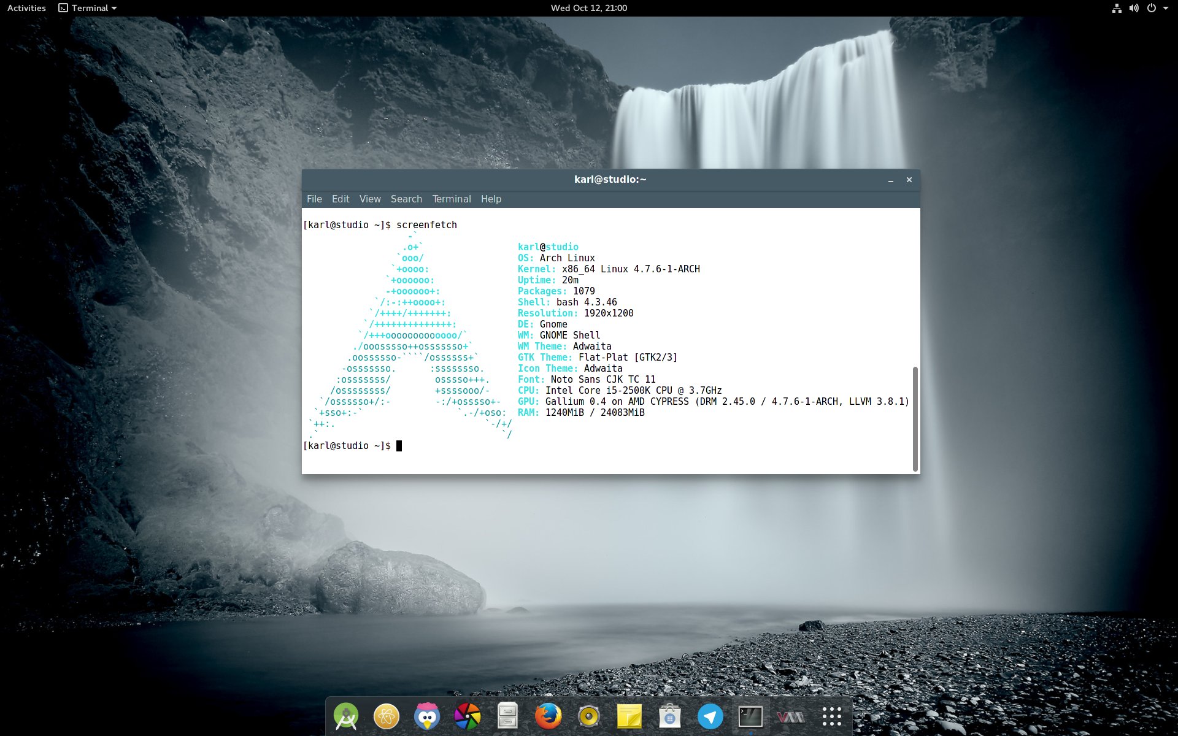Click the 'screenfetch' command text

[426, 225]
